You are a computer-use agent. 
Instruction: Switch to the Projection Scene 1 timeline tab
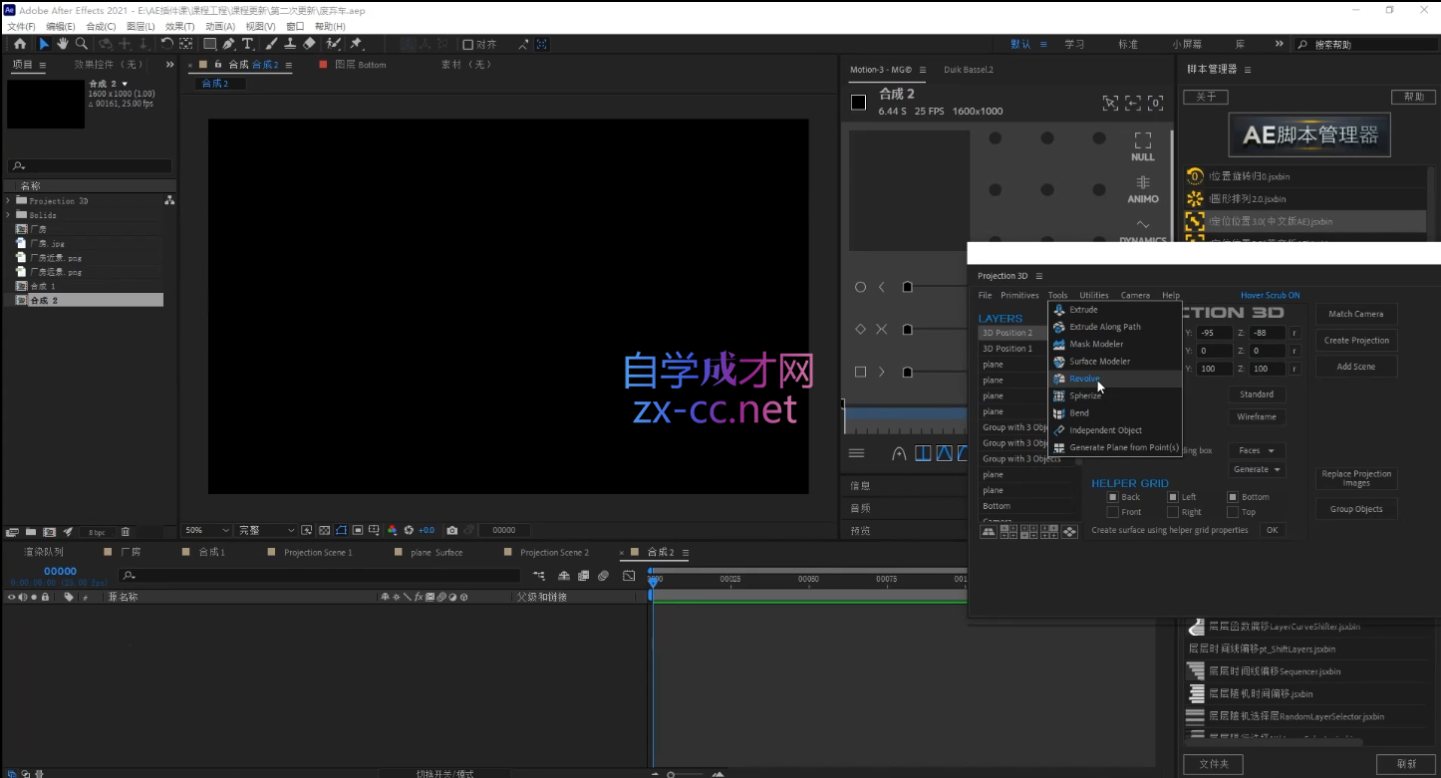[x=318, y=552]
